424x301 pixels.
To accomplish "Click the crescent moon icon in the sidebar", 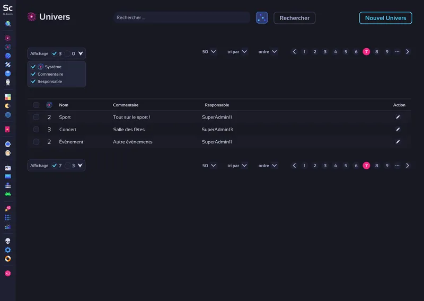I will point(8,106).
